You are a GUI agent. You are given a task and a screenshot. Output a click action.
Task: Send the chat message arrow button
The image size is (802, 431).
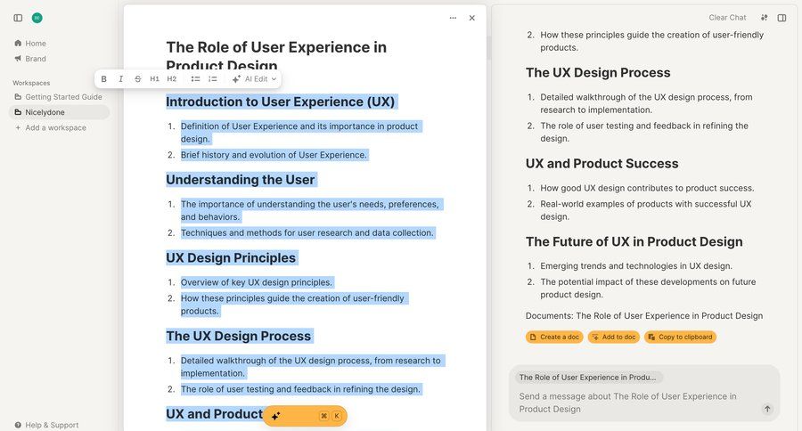[766, 409]
